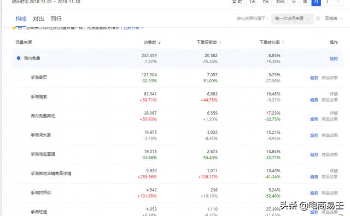Open 商品效果 for 淘内免费其他 row

pos(330,119)
